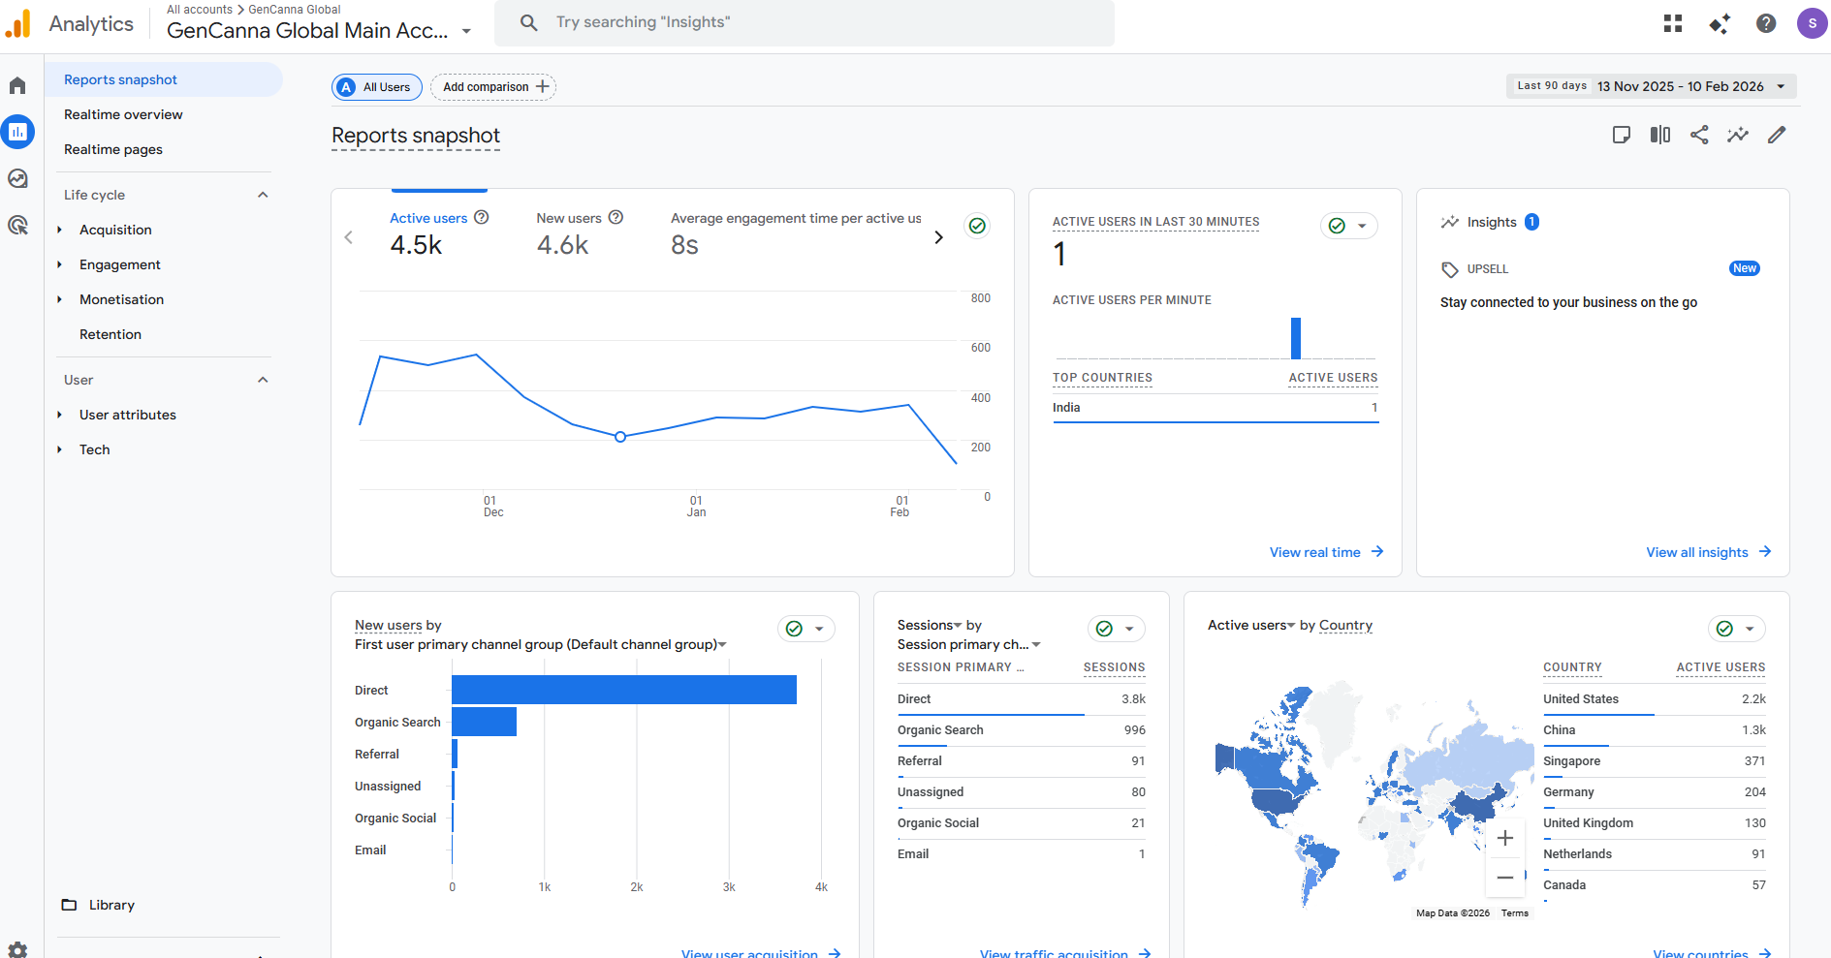Open the GenCanna account selector dropdown

pos(466,31)
